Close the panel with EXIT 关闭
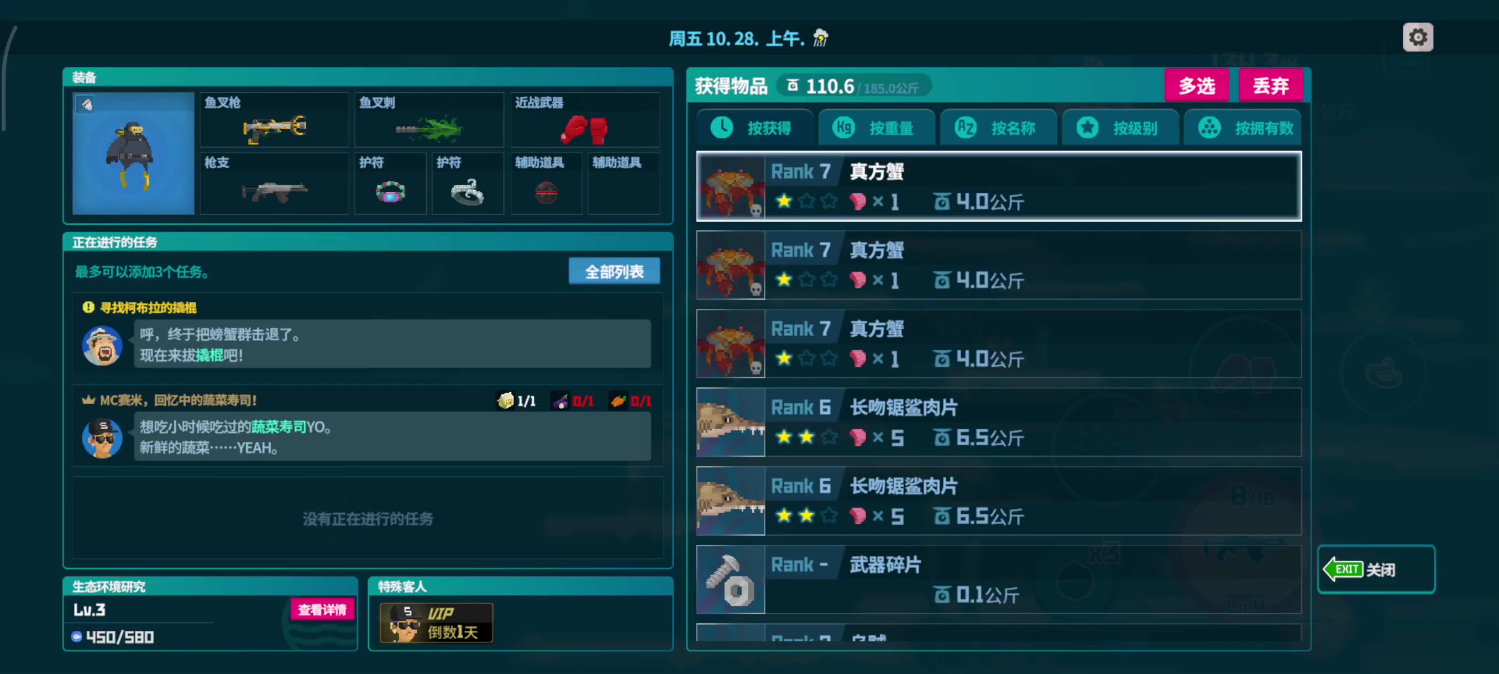Screen dimensions: 1499x674 pyautogui.click(x=1376, y=568)
